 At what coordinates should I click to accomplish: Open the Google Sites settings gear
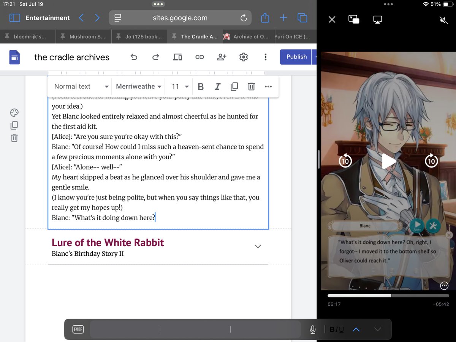click(244, 57)
